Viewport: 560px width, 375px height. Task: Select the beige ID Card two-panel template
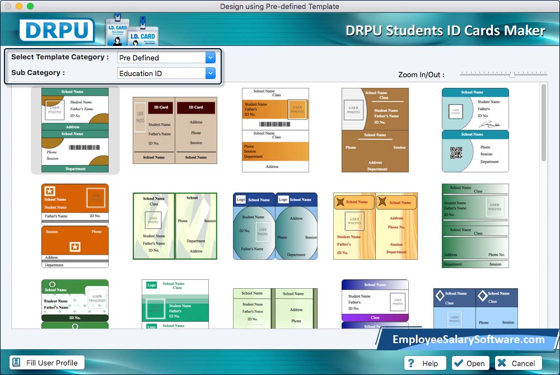click(x=175, y=130)
